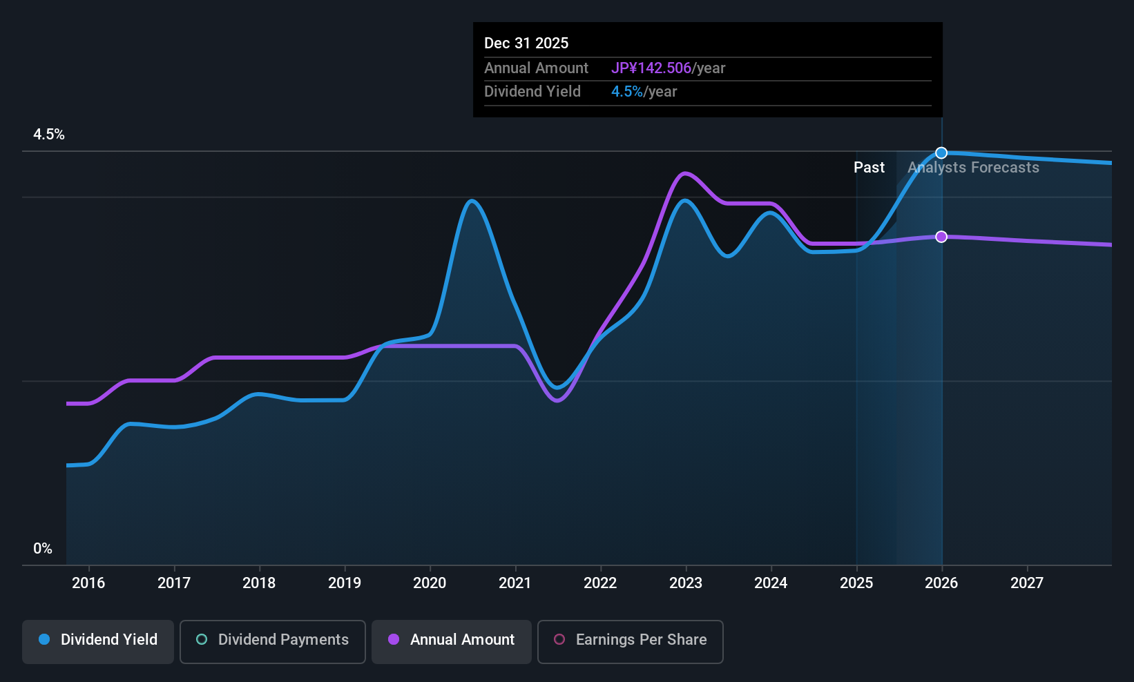Screen dimensions: 1134x682
Task: Click the 4.5%/year tooltip value
Action: (644, 91)
